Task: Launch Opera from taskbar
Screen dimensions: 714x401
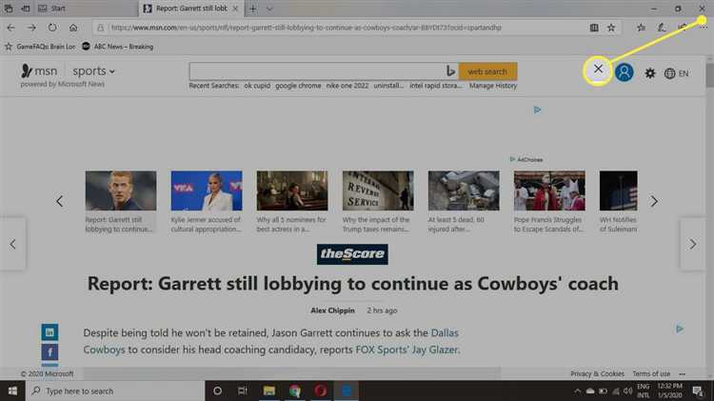Action: [x=321, y=391]
